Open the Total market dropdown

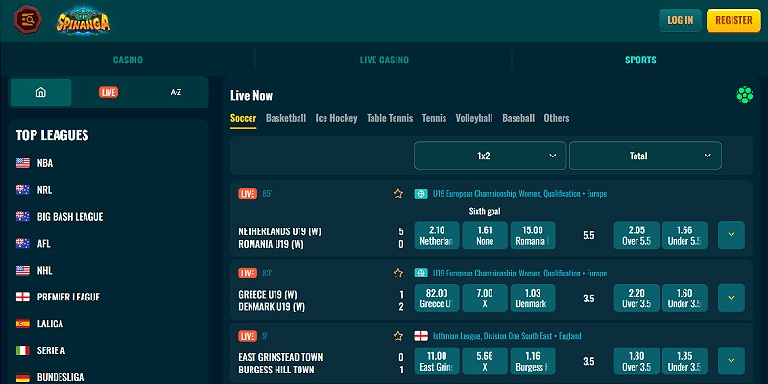click(645, 156)
